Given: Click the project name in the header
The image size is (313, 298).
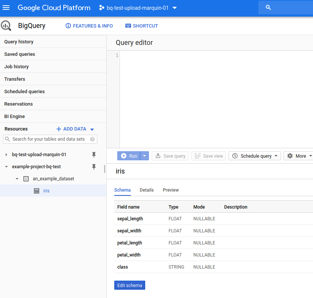Looking at the screenshot, I should pos(138,8).
